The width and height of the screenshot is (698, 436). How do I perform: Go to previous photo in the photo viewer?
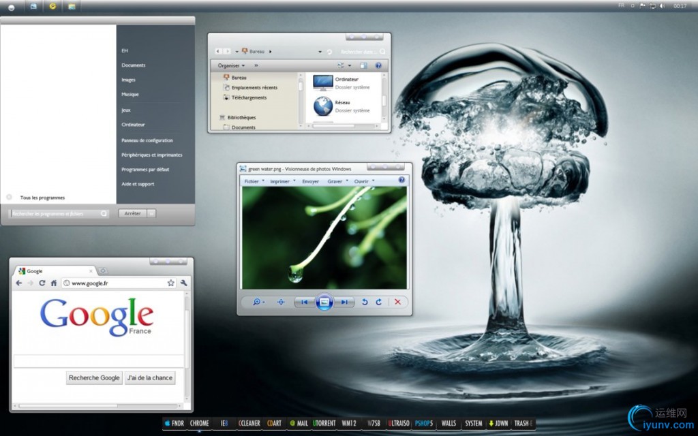click(x=305, y=302)
